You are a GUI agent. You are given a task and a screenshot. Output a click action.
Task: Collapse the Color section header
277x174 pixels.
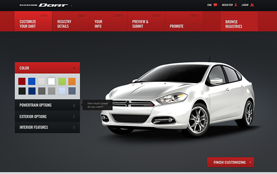point(48,68)
